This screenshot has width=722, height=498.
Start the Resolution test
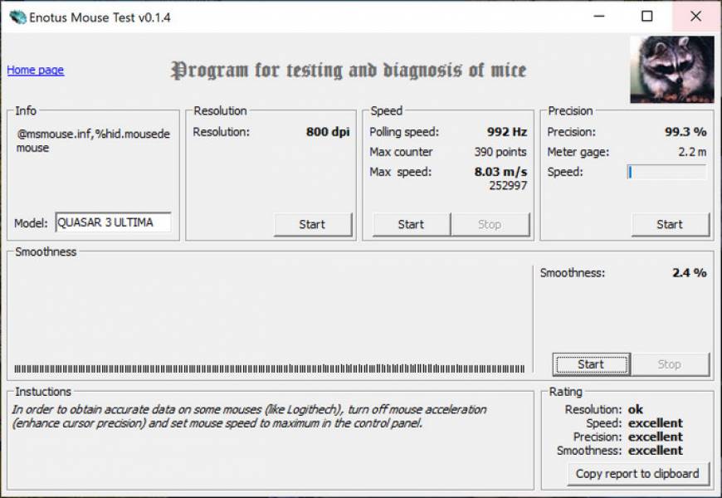pos(313,224)
